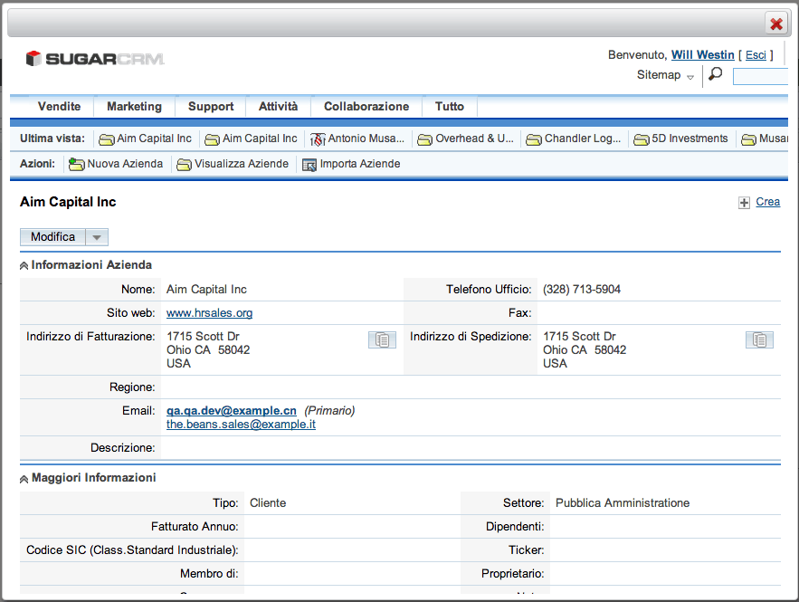Image resolution: width=799 pixels, height=602 pixels.
Task: Click the Dipendenti label
Action: click(x=515, y=527)
